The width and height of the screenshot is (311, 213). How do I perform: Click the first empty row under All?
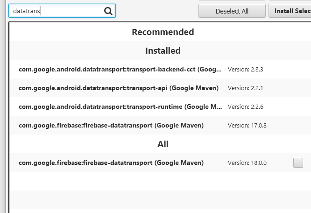click(x=159, y=181)
